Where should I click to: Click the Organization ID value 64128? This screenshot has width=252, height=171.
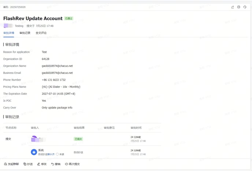pos(45,59)
